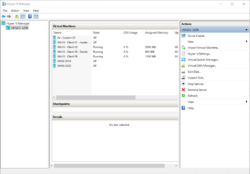The image size is (250, 174).
Task: Open the Help menu in the menu bar
Action: (36, 11)
